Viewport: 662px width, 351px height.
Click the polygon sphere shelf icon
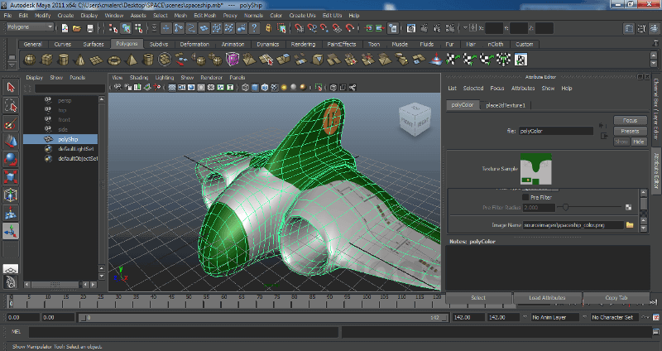[x=30, y=59]
